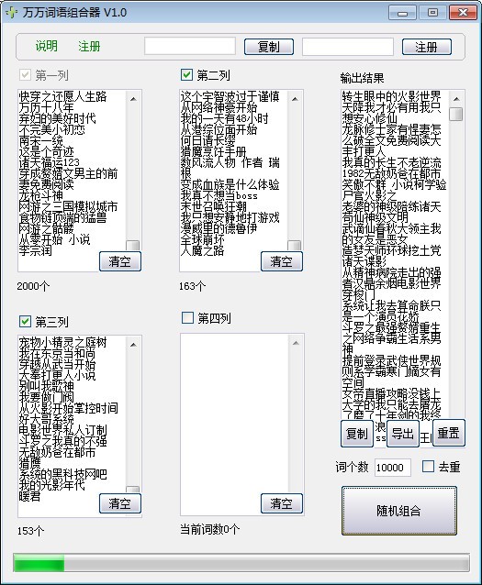The height and width of the screenshot is (585, 482).
Task: Clear the fourth column with 清空
Action: click(281, 503)
